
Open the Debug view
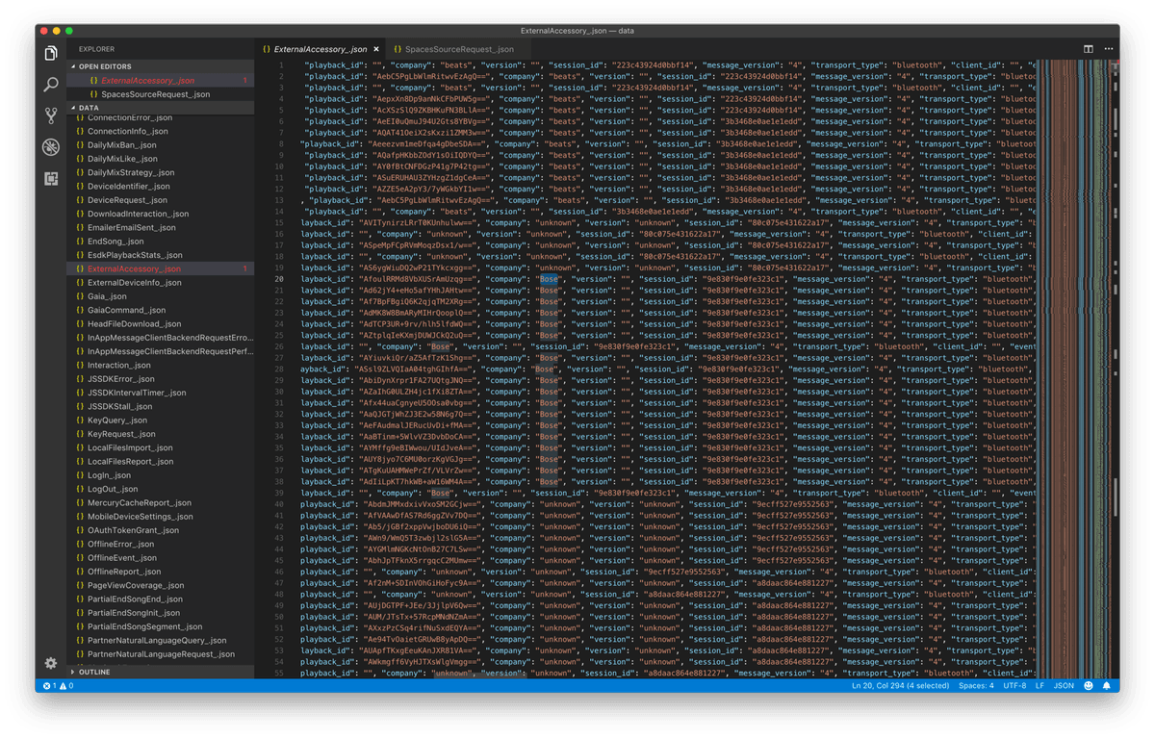pyautogui.click(x=51, y=147)
